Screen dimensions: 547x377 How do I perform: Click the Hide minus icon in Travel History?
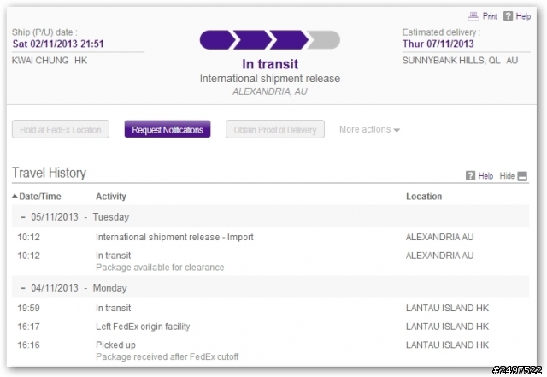point(522,176)
